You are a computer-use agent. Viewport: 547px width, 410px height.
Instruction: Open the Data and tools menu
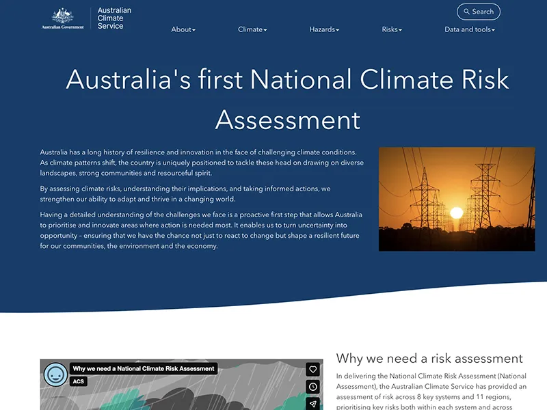pos(470,29)
